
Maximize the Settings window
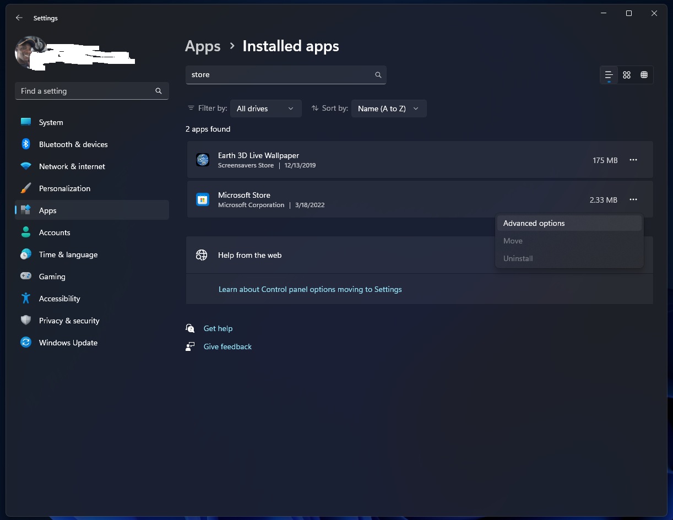click(629, 13)
